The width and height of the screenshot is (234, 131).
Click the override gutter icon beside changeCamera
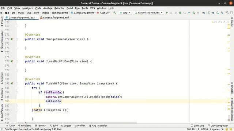pyautogui.click(x=12, y=39)
